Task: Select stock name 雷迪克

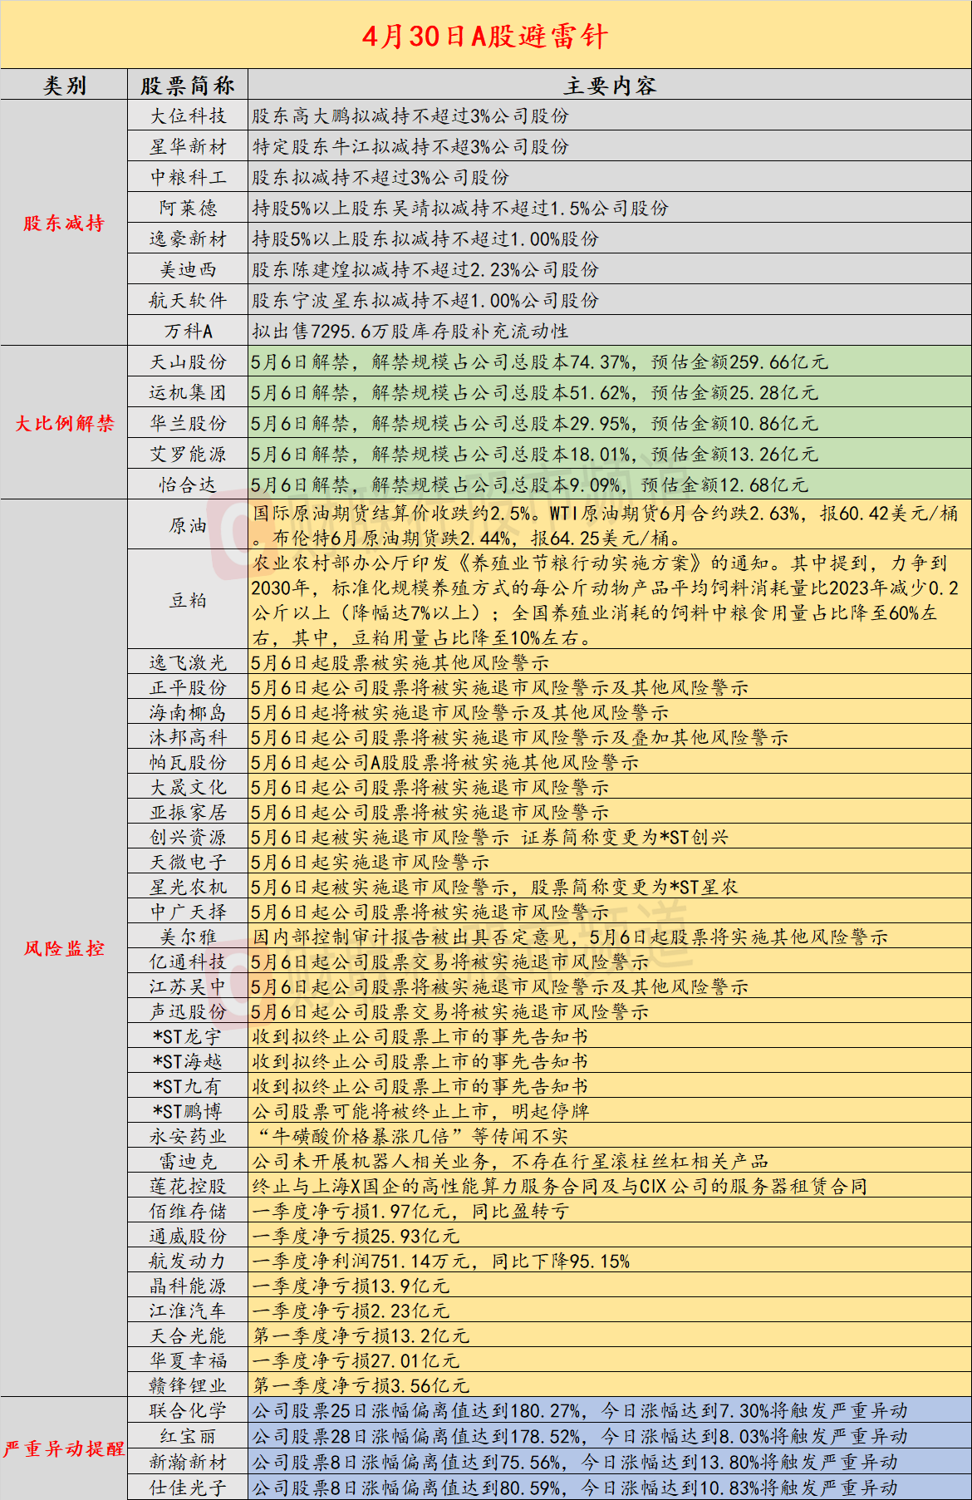Action: point(188,1161)
